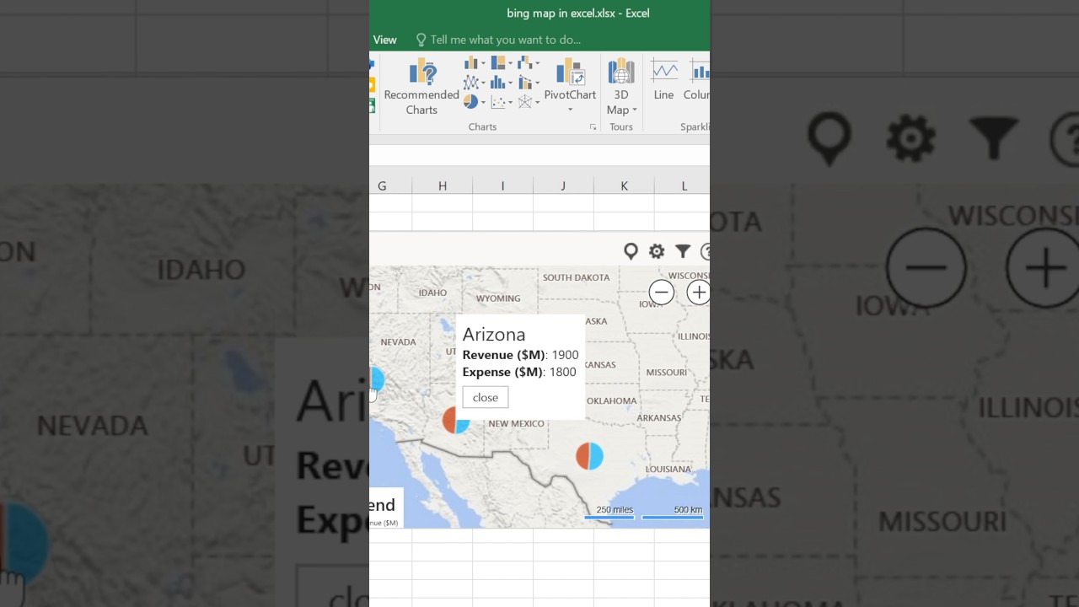Expand Combo Chart dropdown arrow
This screenshot has width=1079, height=607.
tap(536, 83)
